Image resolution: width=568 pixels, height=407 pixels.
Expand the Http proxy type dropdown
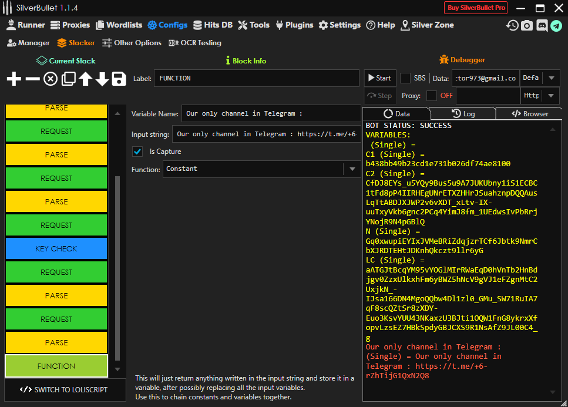[550, 96]
